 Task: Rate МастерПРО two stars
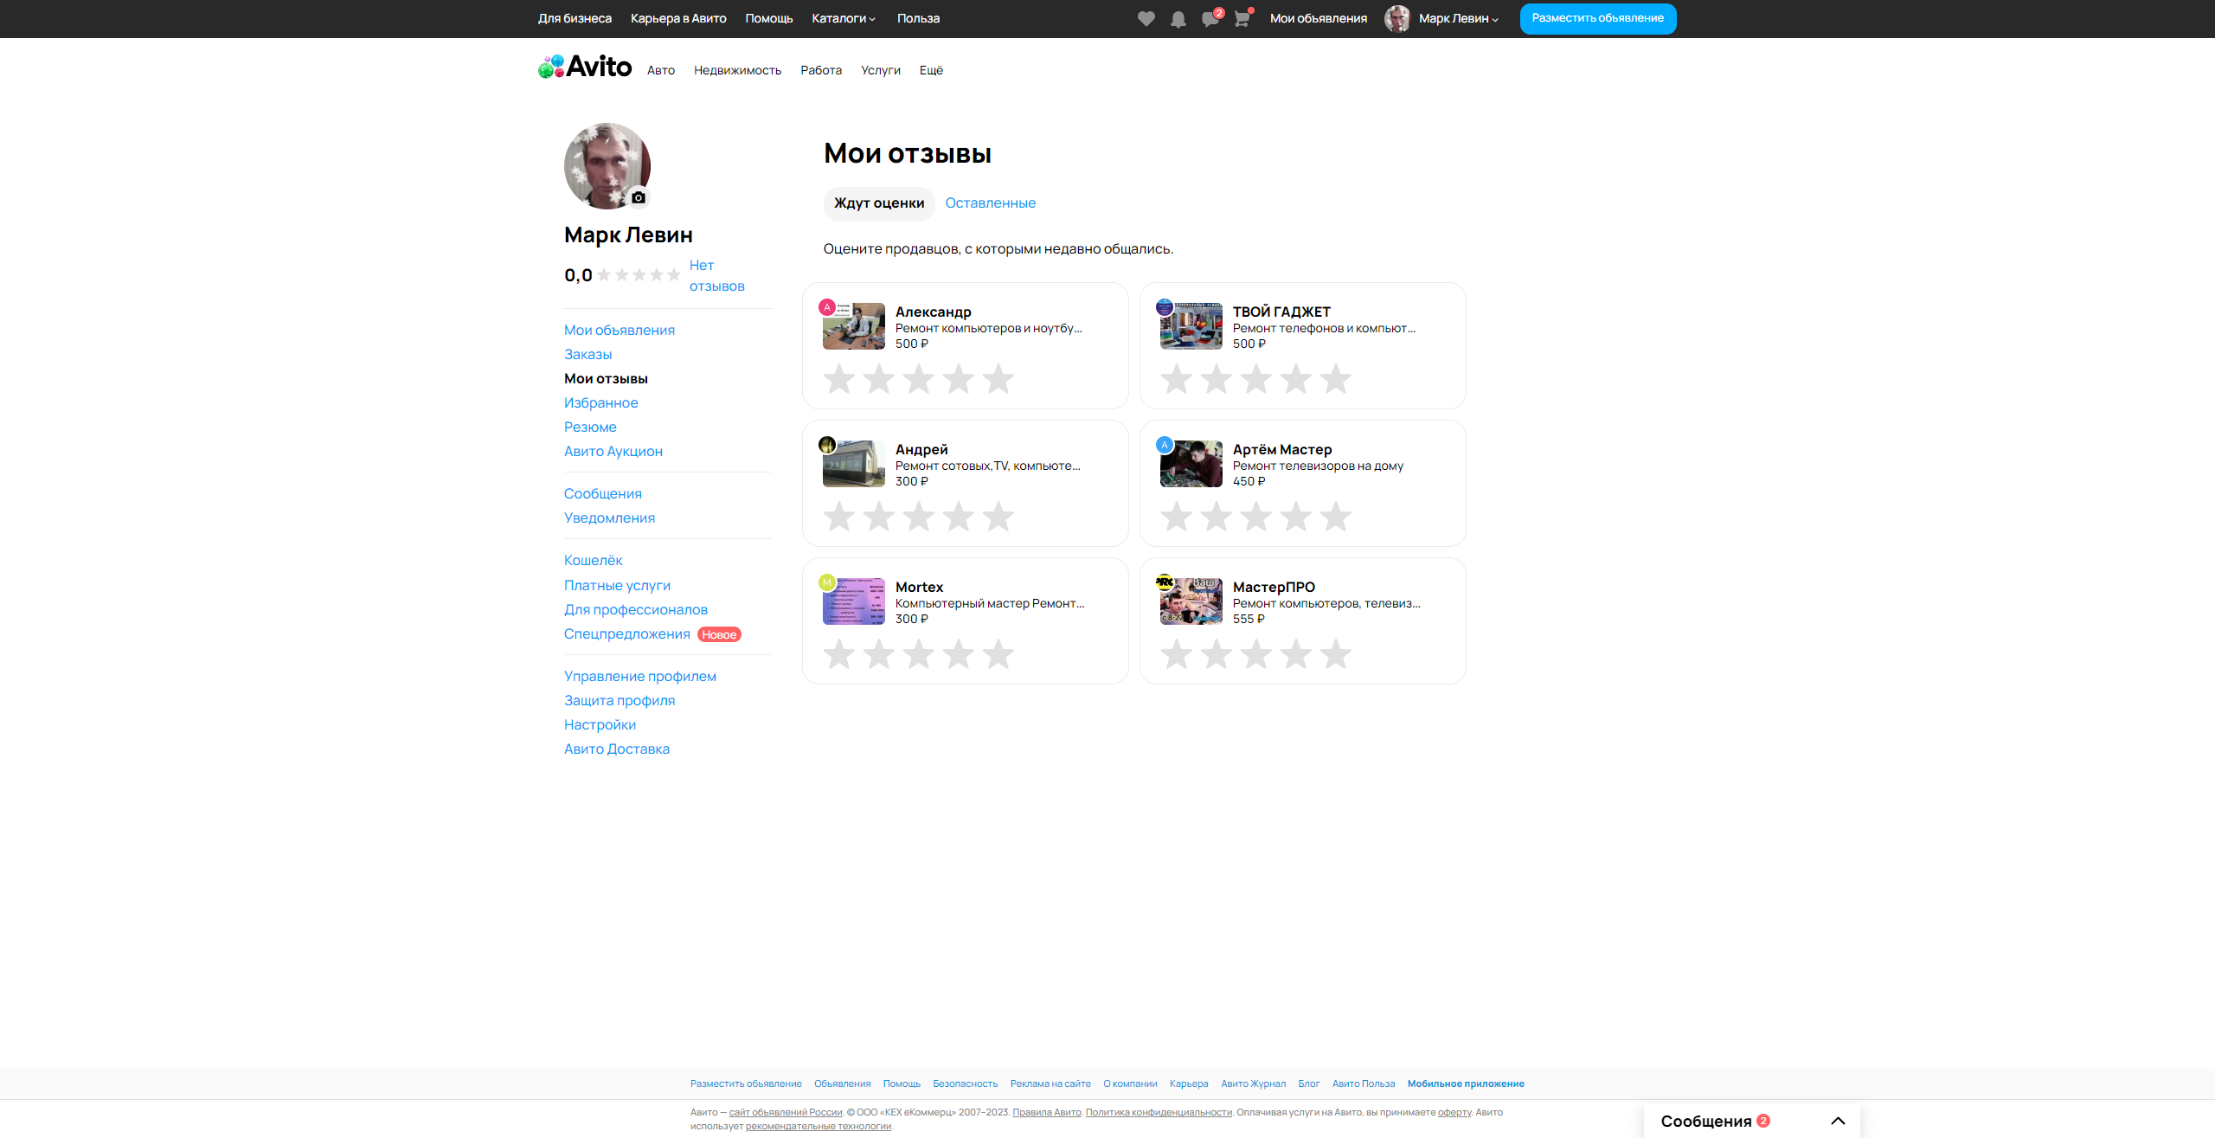pyautogui.click(x=1216, y=654)
